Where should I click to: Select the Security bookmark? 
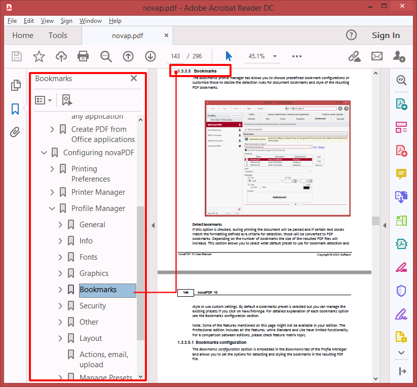[93, 305]
